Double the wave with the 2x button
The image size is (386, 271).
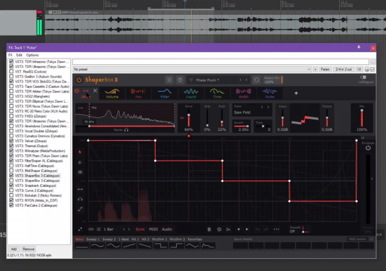[228, 229]
